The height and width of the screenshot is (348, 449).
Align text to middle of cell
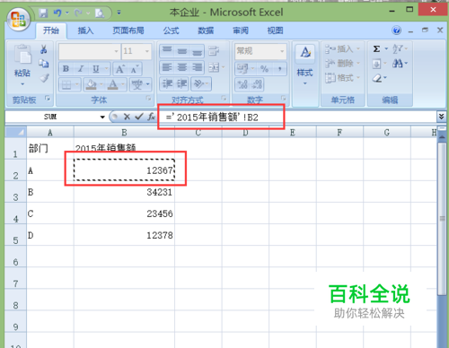point(182,51)
